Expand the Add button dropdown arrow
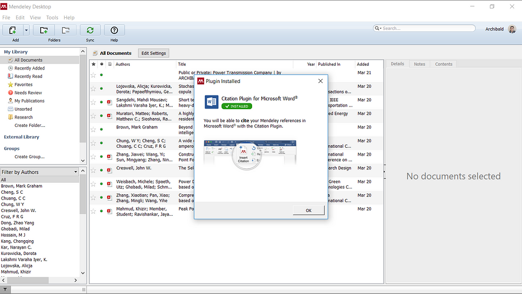 (x=26, y=30)
